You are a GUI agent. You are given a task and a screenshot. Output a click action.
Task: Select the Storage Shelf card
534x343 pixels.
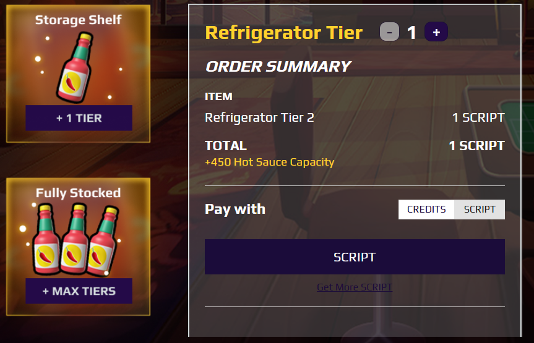pyautogui.click(x=79, y=74)
